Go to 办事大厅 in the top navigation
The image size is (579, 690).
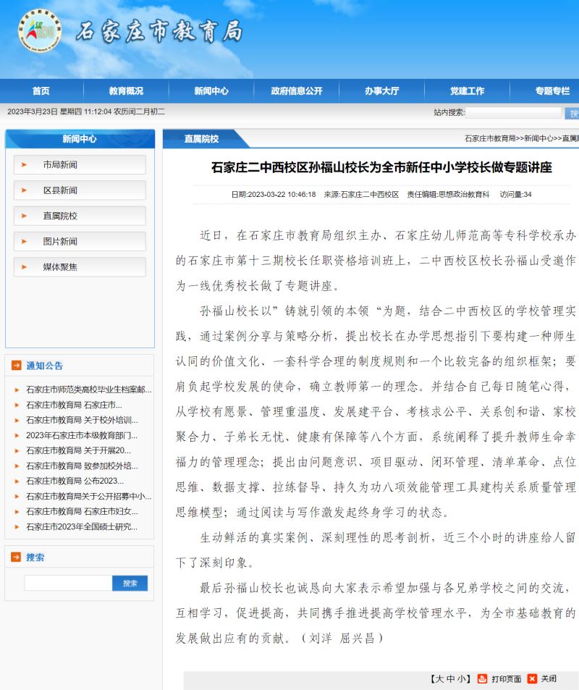pos(381,91)
